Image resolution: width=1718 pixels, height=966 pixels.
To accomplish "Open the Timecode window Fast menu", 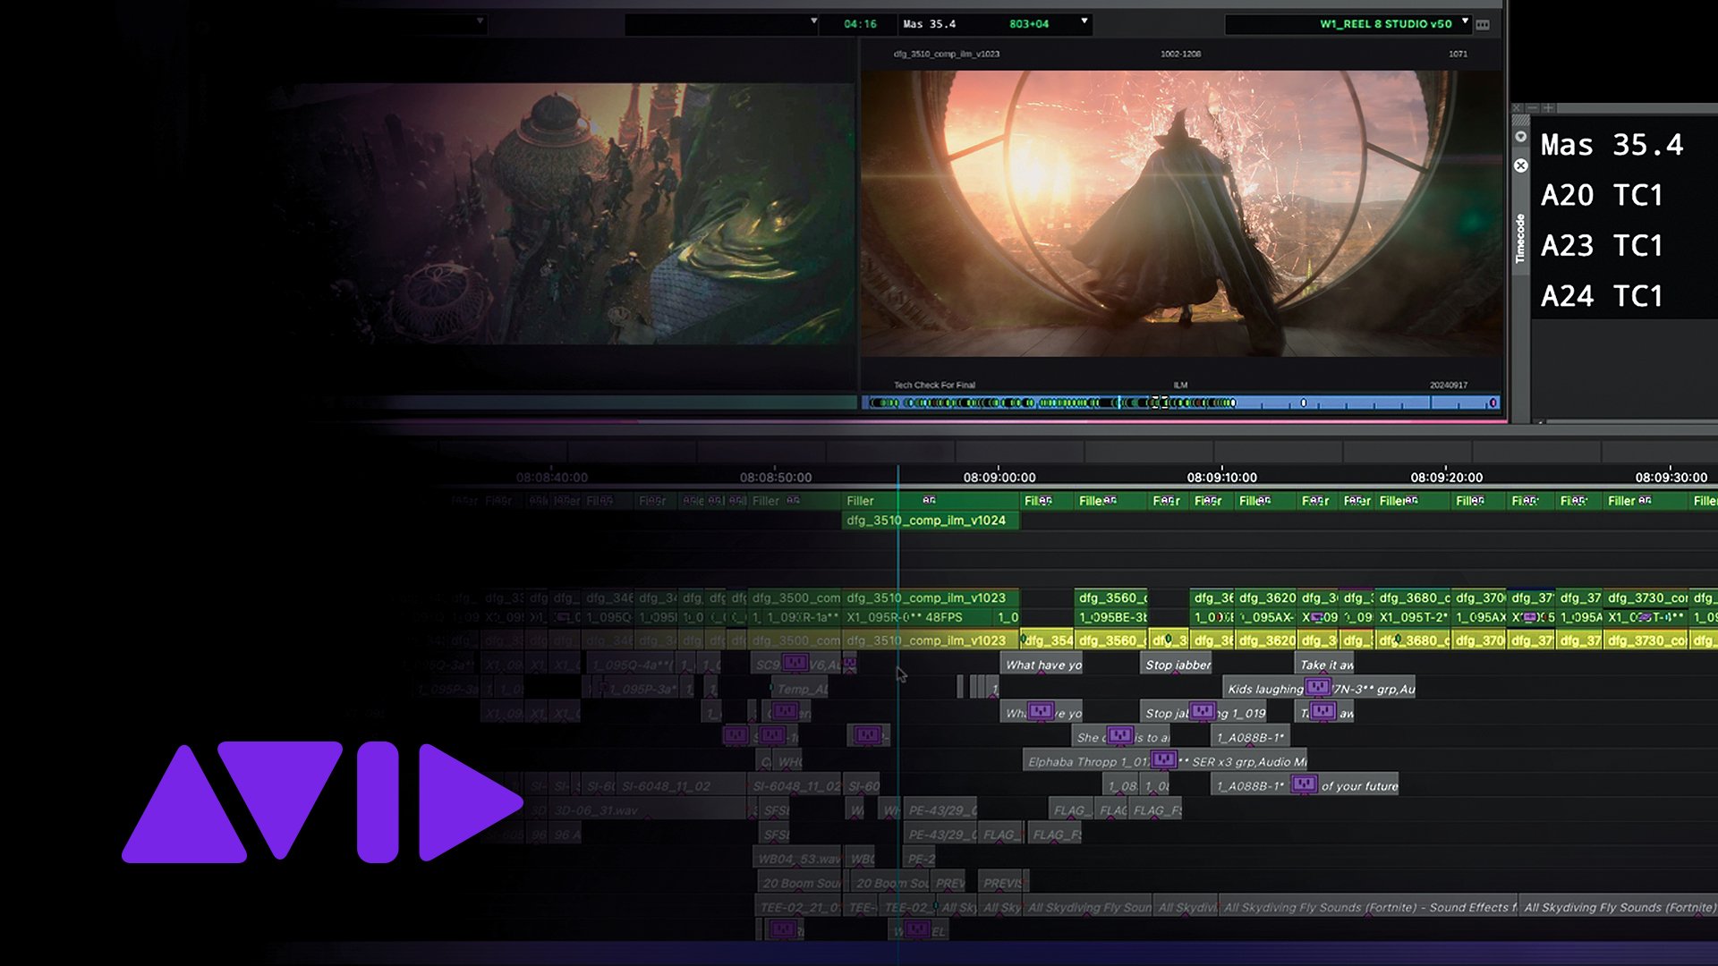I will (x=1522, y=137).
